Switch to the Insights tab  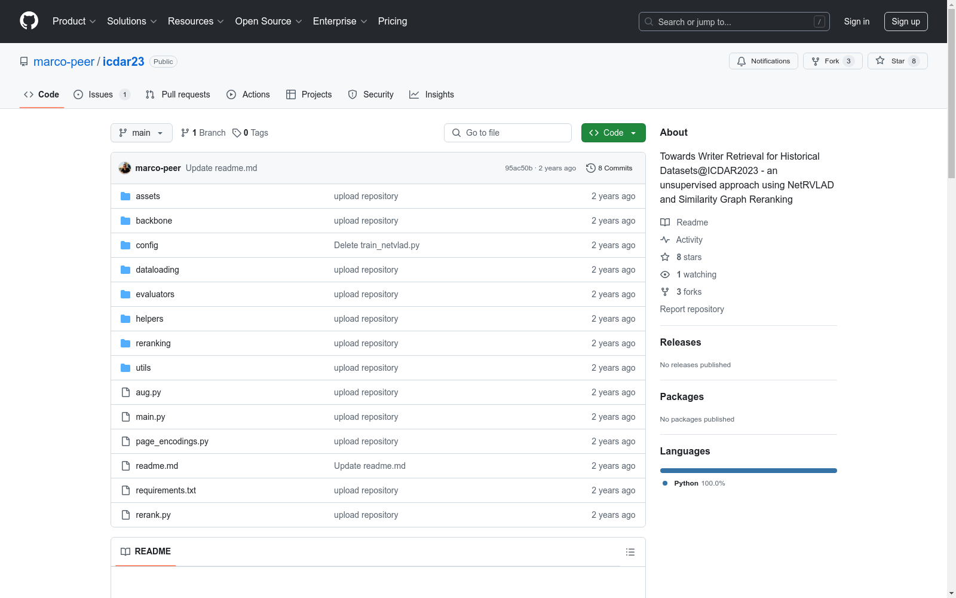431,94
